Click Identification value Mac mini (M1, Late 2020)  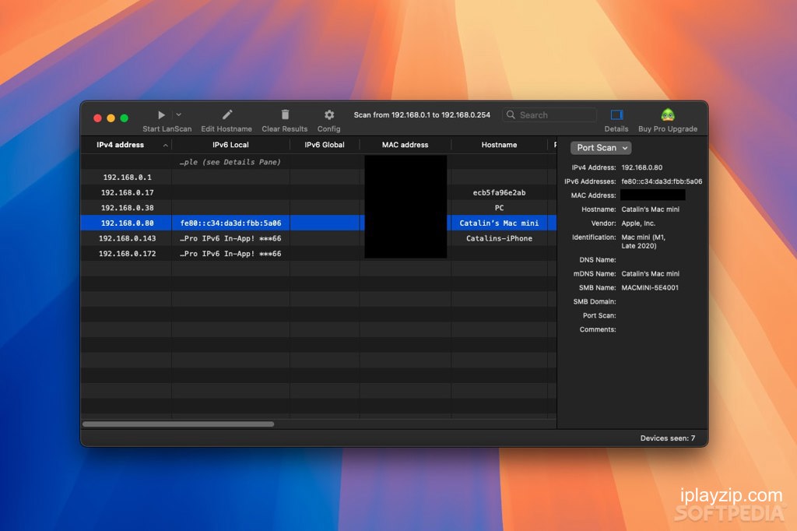pos(644,241)
